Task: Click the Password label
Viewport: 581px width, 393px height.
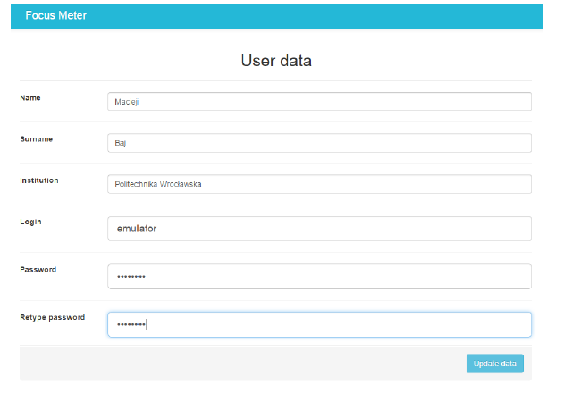Action: tap(38, 270)
